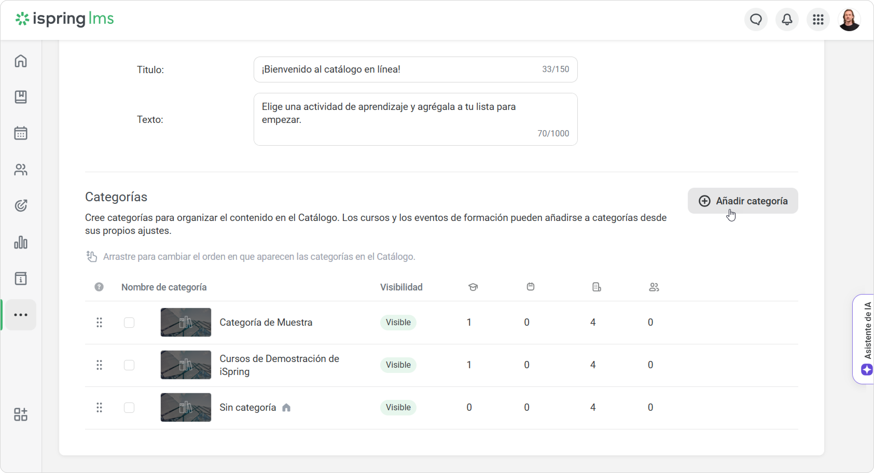Open the Home icon in sidebar
Viewport: 874px width, 473px height.
(21, 61)
